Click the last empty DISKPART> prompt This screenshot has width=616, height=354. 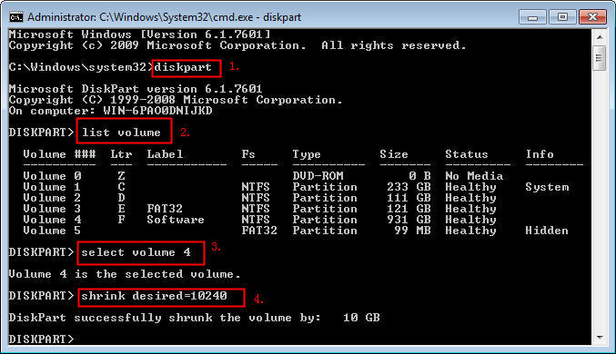[41, 339]
